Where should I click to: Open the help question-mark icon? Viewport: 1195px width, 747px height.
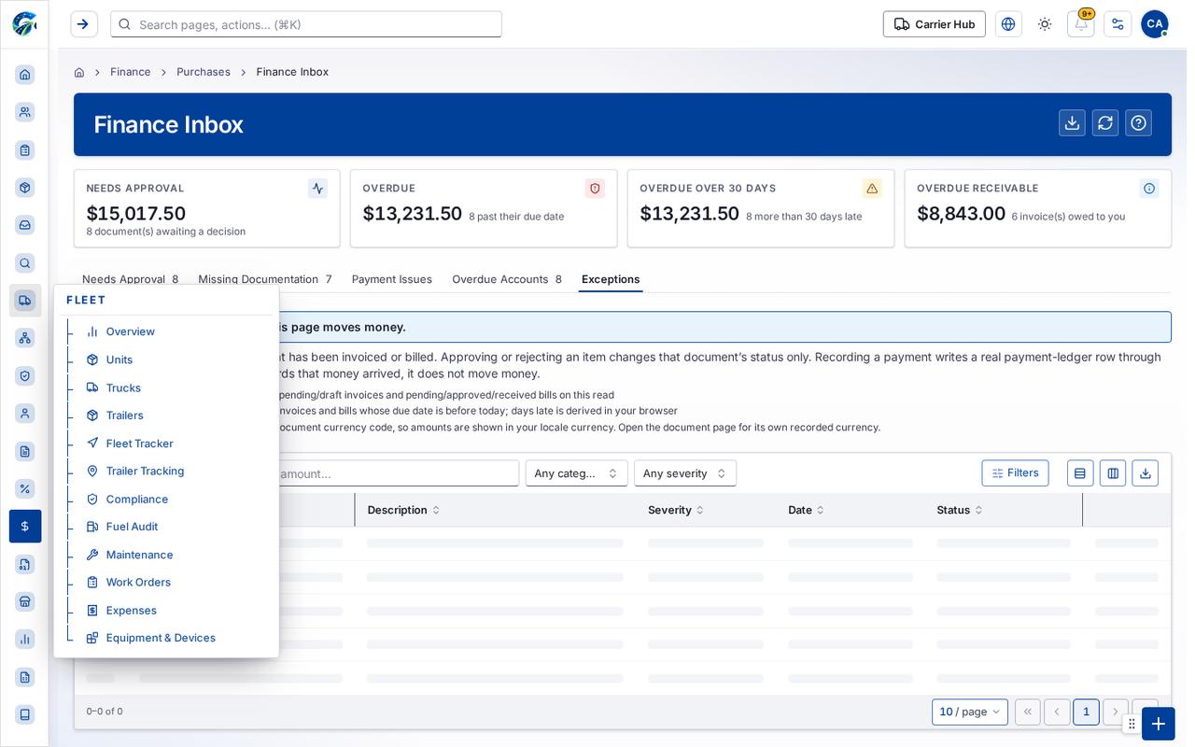[1138, 123]
